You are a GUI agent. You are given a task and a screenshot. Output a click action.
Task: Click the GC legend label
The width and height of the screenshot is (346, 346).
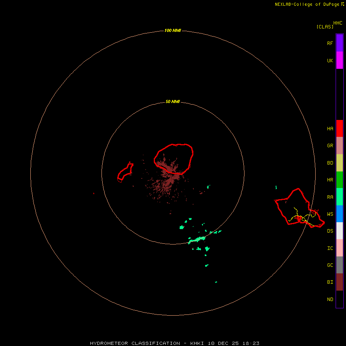coord(330,265)
